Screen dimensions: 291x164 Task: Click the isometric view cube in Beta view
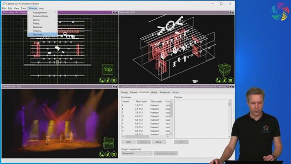225,70
